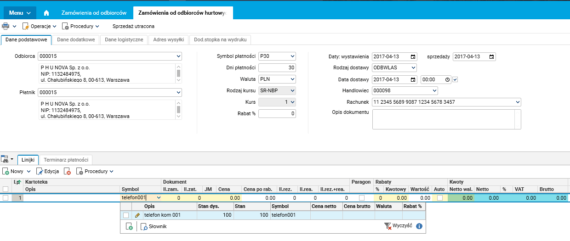The image size is (570, 241).
Task: Click the pencil icon for telefon kom 001
Action: (x=137, y=215)
